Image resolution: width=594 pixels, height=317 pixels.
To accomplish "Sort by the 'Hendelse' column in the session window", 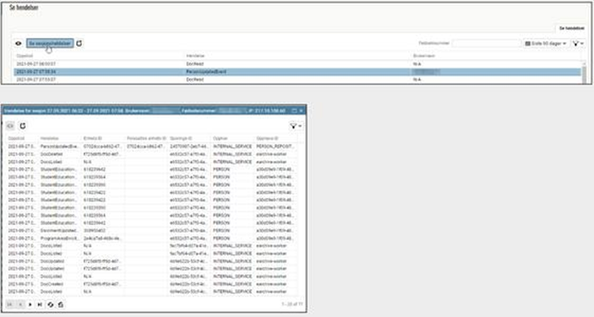I will click(50, 138).
